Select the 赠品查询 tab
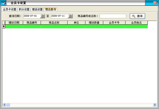The height and width of the screenshot is (109, 159). 51,10
